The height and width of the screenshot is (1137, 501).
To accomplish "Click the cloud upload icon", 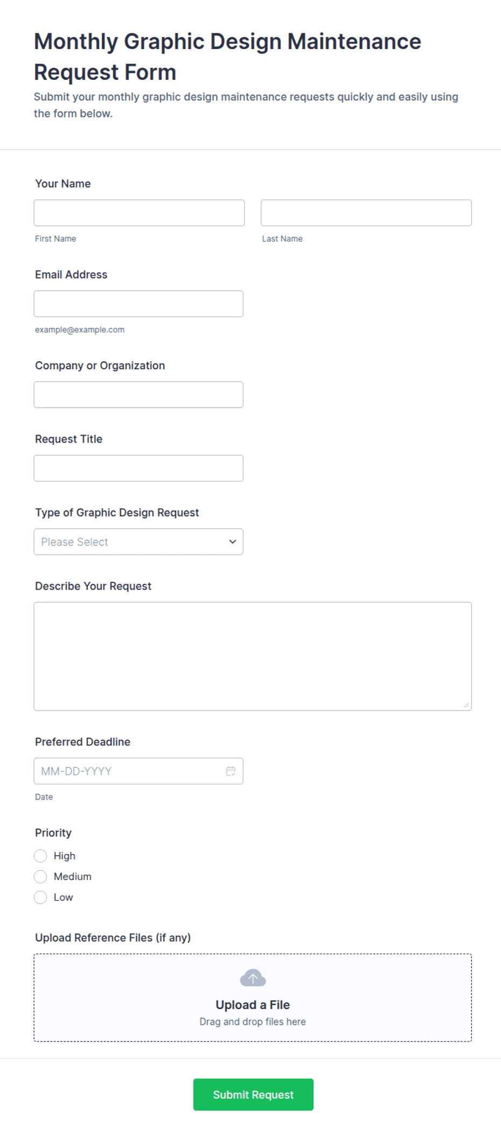I will point(253,978).
